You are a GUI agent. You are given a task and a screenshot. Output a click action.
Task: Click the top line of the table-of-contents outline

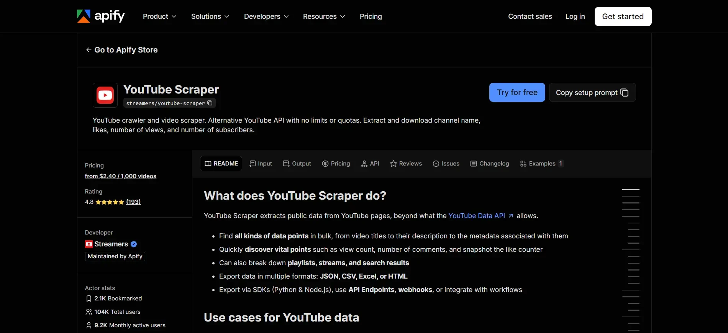click(x=631, y=189)
